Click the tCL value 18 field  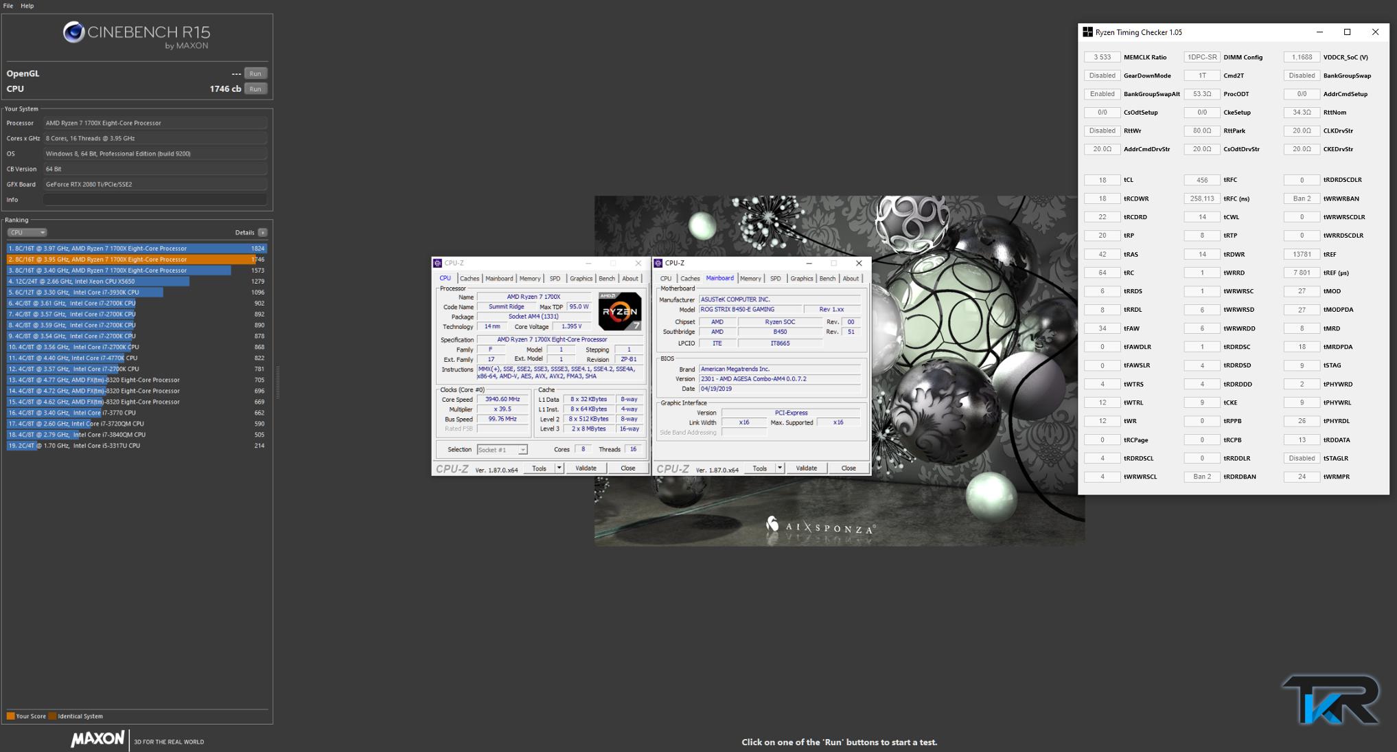coord(1102,180)
